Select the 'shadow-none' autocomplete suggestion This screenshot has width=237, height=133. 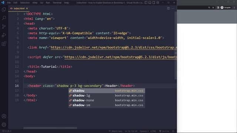(107, 100)
